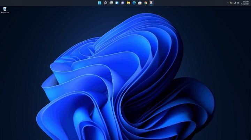
Task: Click the 11/08/2021 date in tray
Action: 245,4
